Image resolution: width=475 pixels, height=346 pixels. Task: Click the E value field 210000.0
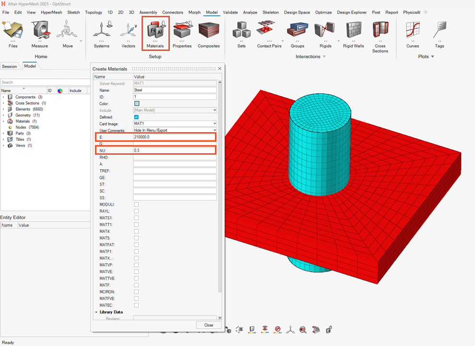175,137
